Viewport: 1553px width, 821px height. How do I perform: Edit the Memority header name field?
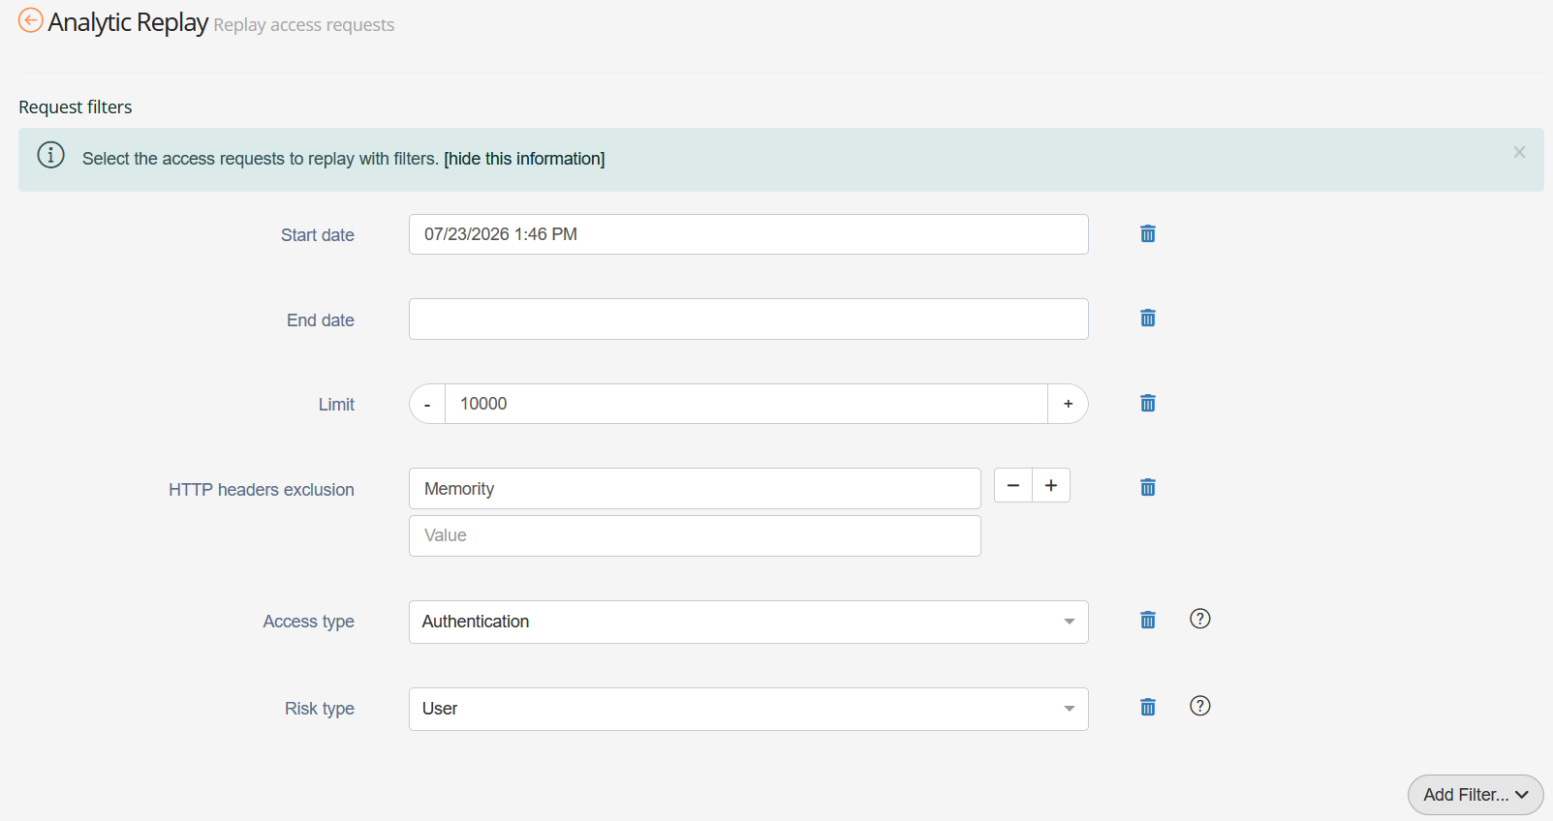[x=695, y=489]
